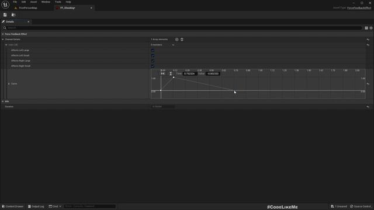The image size is (374, 210).
Task: Collapse the Info section
Action: pos(2,101)
